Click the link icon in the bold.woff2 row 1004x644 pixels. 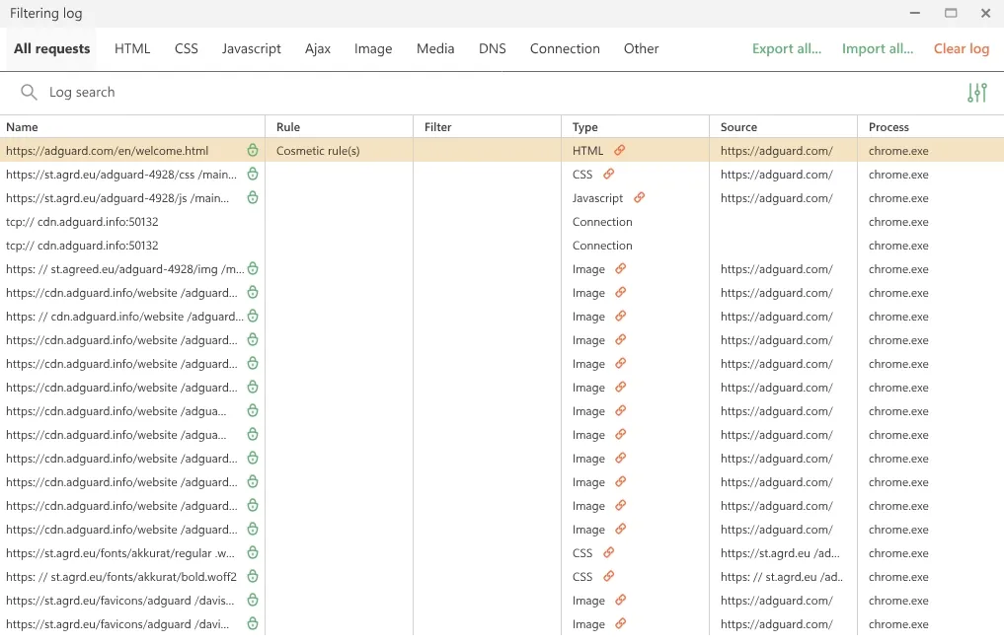click(609, 577)
